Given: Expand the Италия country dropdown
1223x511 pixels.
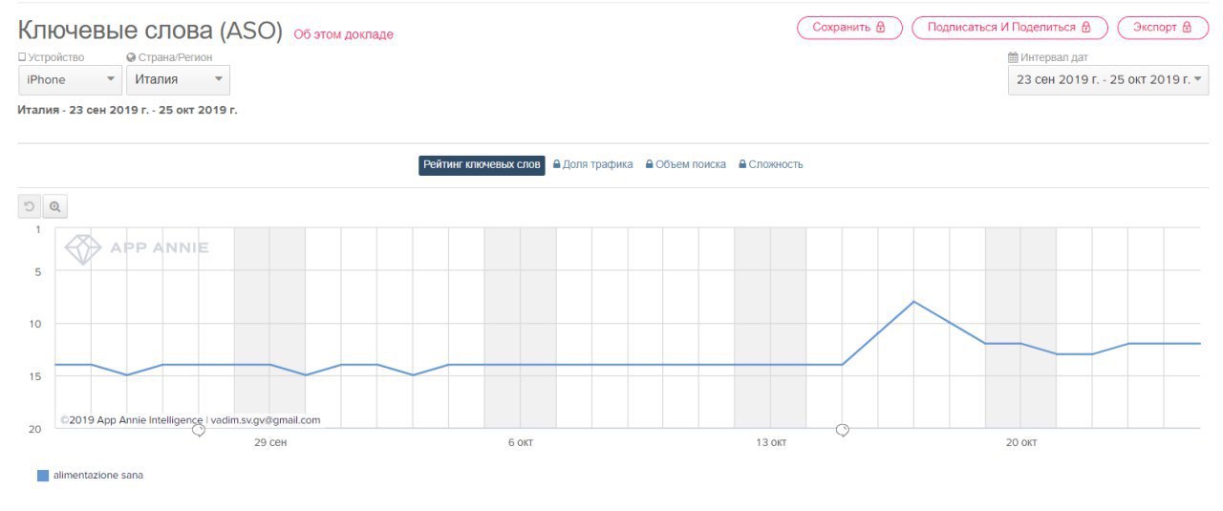Looking at the screenshot, I should point(178,79).
